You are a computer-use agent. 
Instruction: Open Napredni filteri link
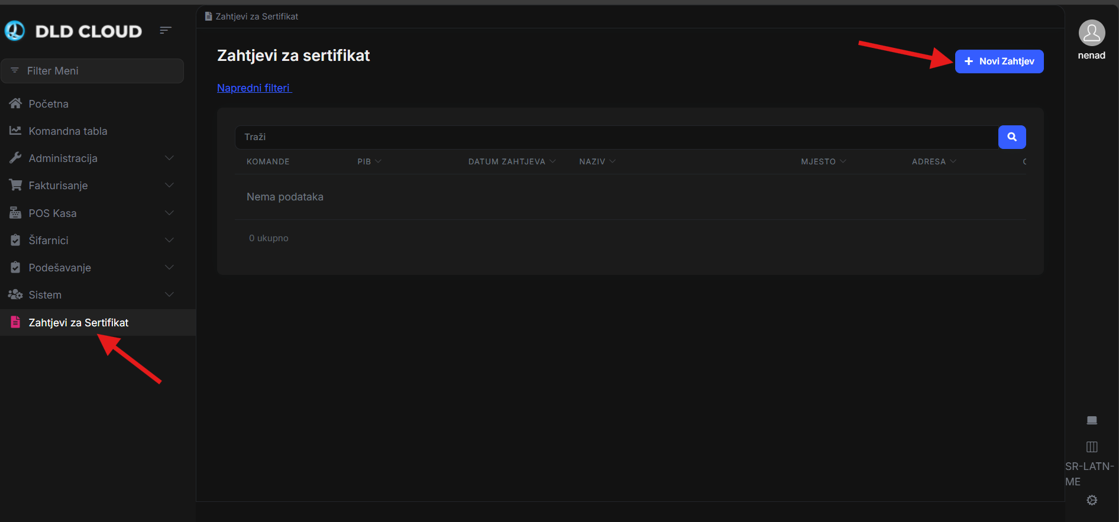(x=254, y=88)
